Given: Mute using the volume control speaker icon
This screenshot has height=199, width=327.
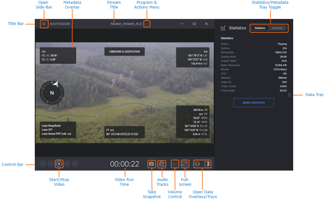Looking at the screenshot, I should pyautogui.click(x=175, y=164).
